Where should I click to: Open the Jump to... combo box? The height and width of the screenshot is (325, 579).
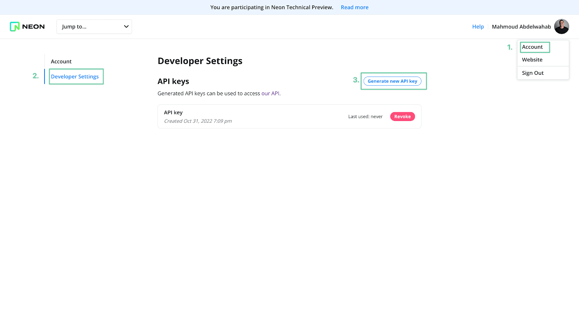click(90, 27)
